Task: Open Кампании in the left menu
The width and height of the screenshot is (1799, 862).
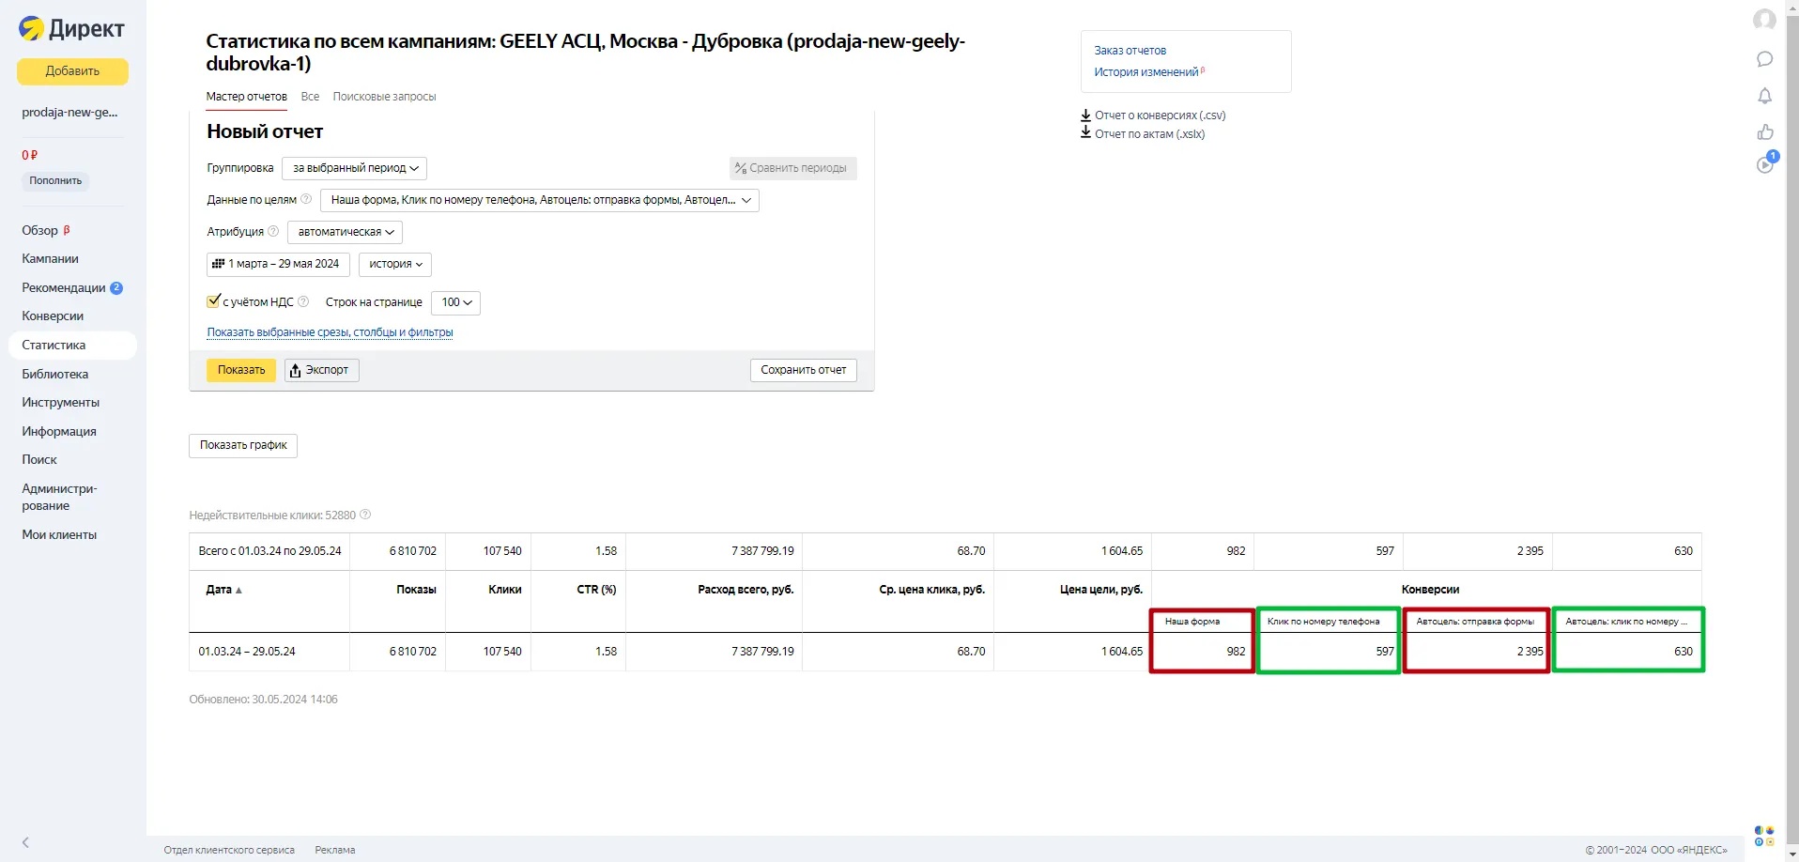Action: pyautogui.click(x=50, y=258)
